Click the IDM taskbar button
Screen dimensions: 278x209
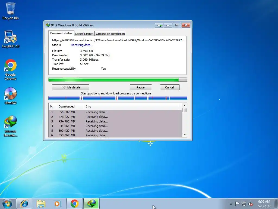pos(91,204)
